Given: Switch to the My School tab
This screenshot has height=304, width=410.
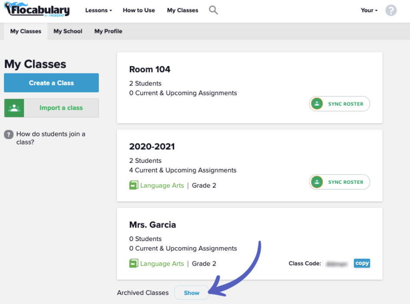Looking at the screenshot, I should point(68,31).
